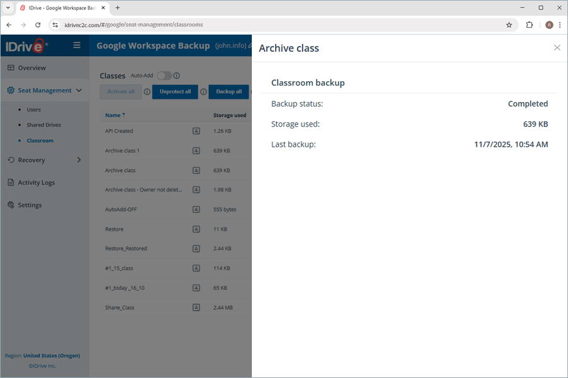Click the IDrive logo
The width and height of the screenshot is (568, 378).
pos(27,45)
